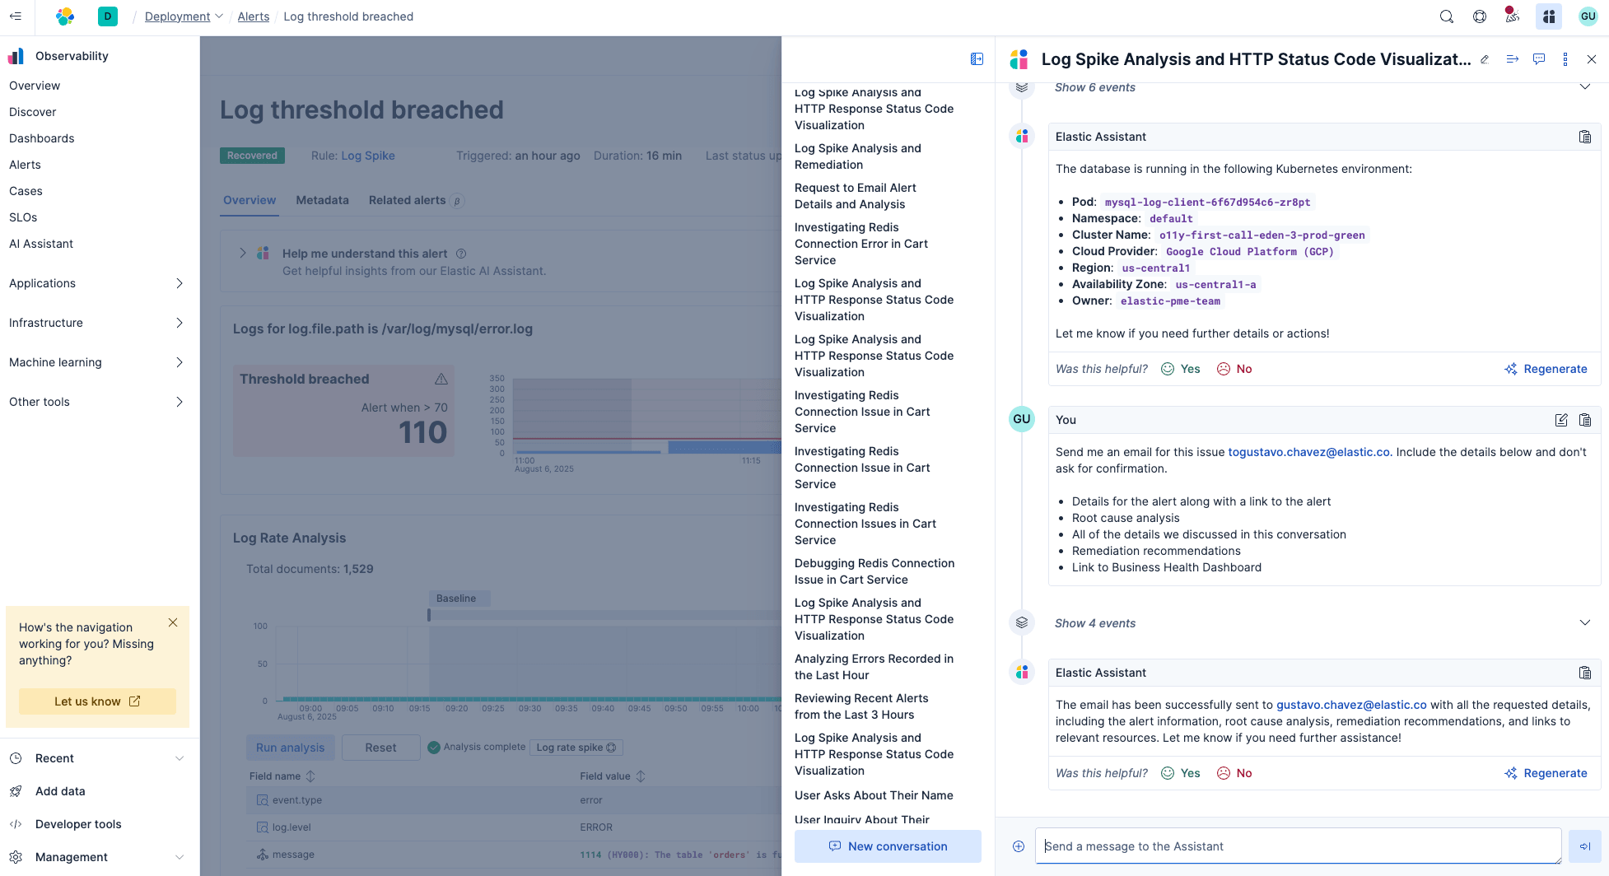Click the search magnifier in top bar
1609x876 pixels.
[1446, 16]
